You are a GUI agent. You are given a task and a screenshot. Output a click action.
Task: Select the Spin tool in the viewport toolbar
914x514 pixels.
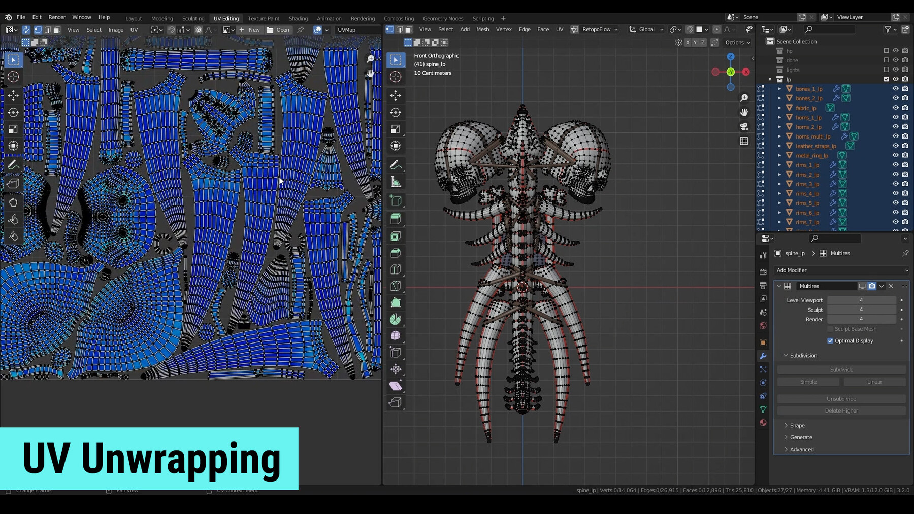(396, 319)
